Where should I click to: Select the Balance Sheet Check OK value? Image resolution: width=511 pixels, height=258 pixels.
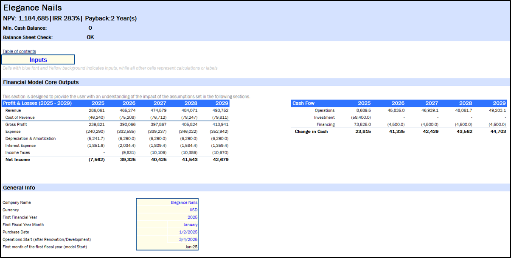tap(90, 37)
